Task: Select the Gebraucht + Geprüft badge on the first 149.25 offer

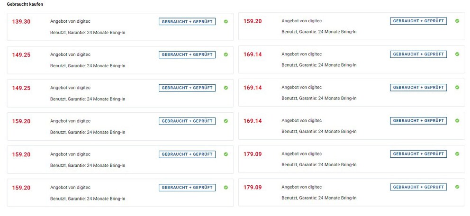Action: (x=187, y=54)
